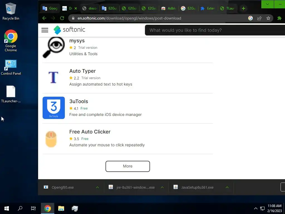This screenshot has height=214, width=285.
Task: Open Task View in the taskbar
Action: 33,208
